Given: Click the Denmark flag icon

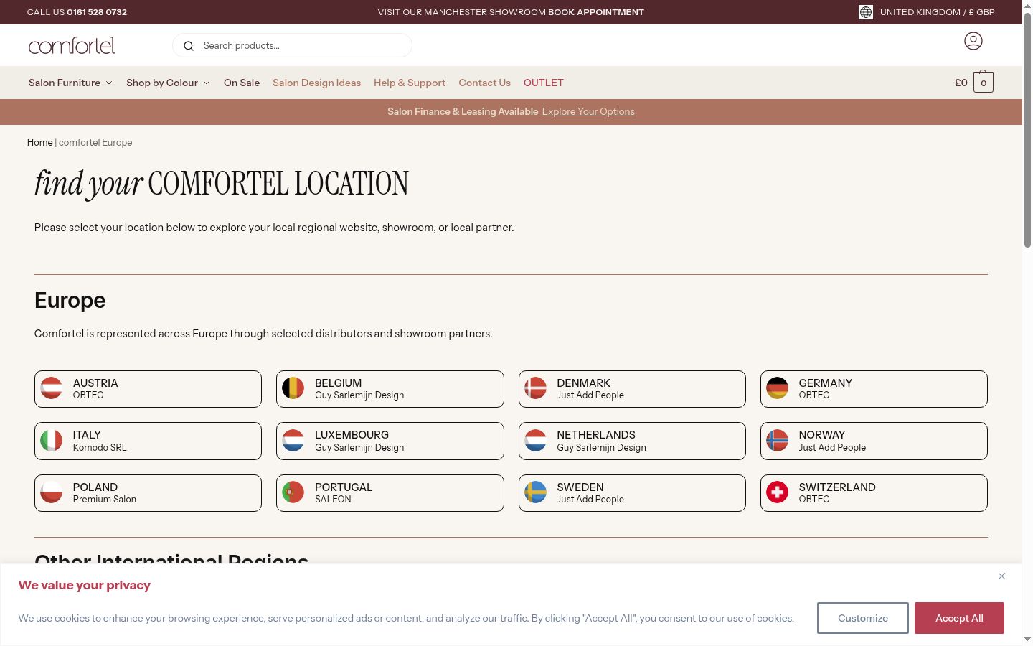Looking at the screenshot, I should click(536, 388).
